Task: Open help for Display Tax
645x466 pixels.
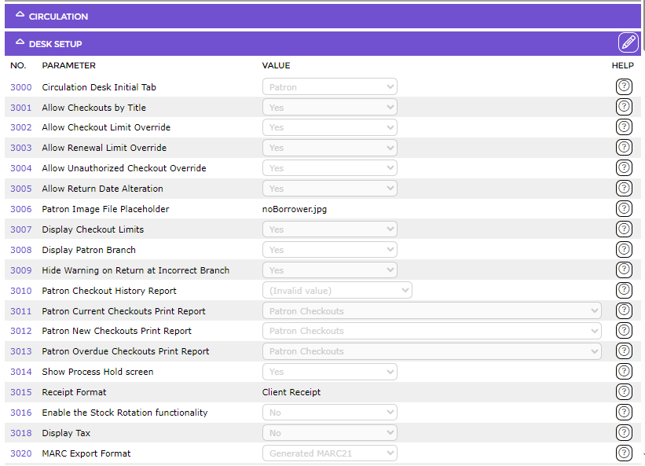Action: 624,433
